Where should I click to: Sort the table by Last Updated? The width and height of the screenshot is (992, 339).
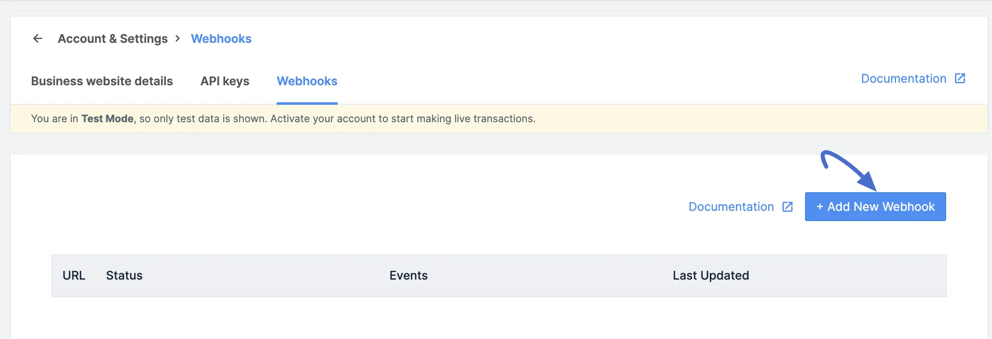(710, 275)
